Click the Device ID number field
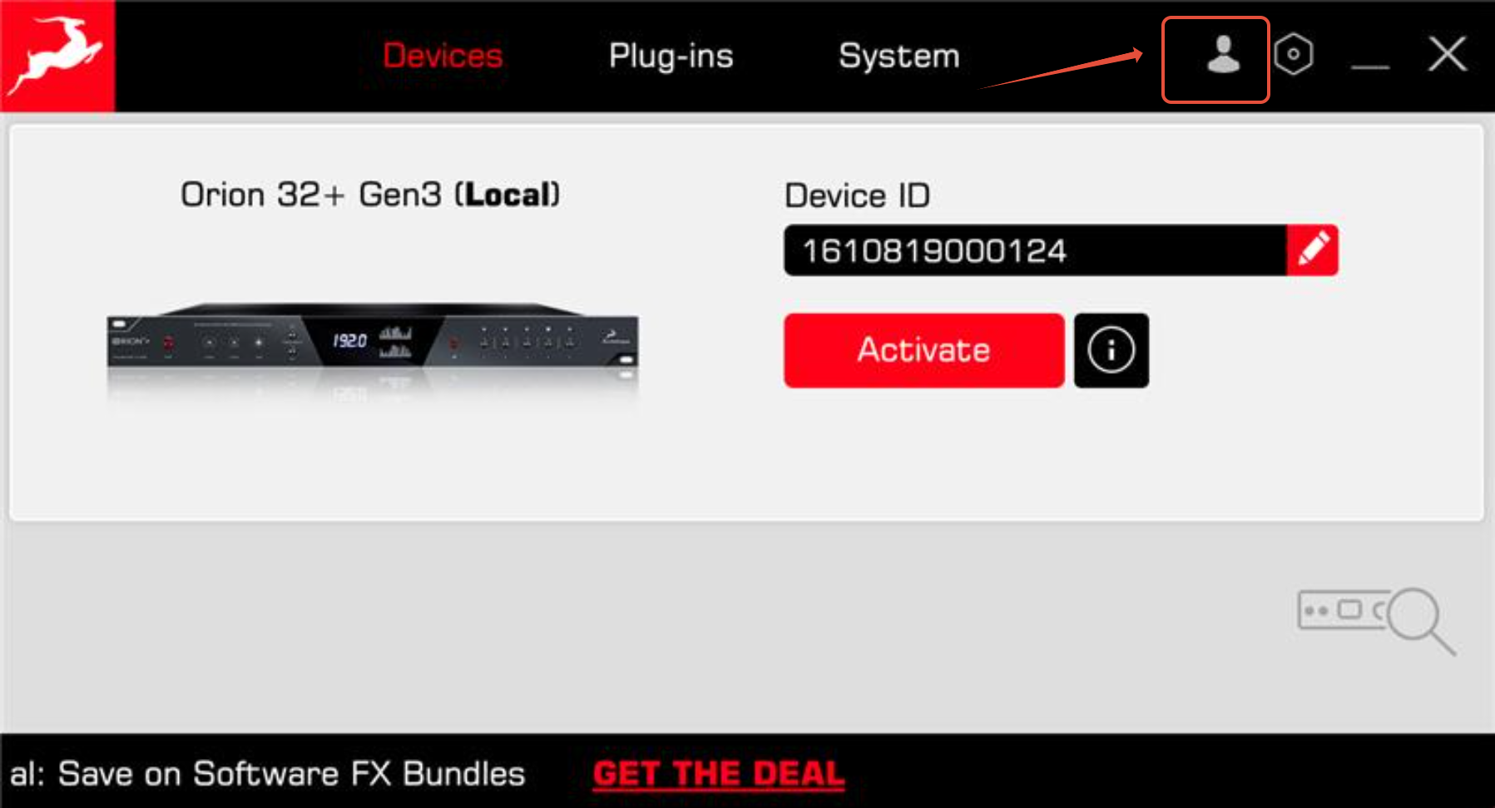 1035,250
